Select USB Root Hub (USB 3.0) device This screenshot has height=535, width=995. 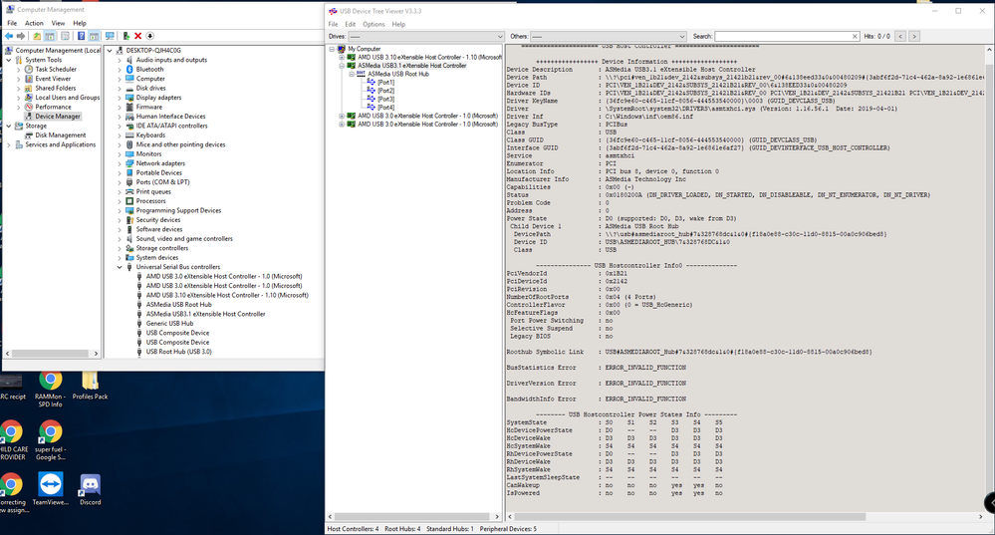click(x=179, y=352)
